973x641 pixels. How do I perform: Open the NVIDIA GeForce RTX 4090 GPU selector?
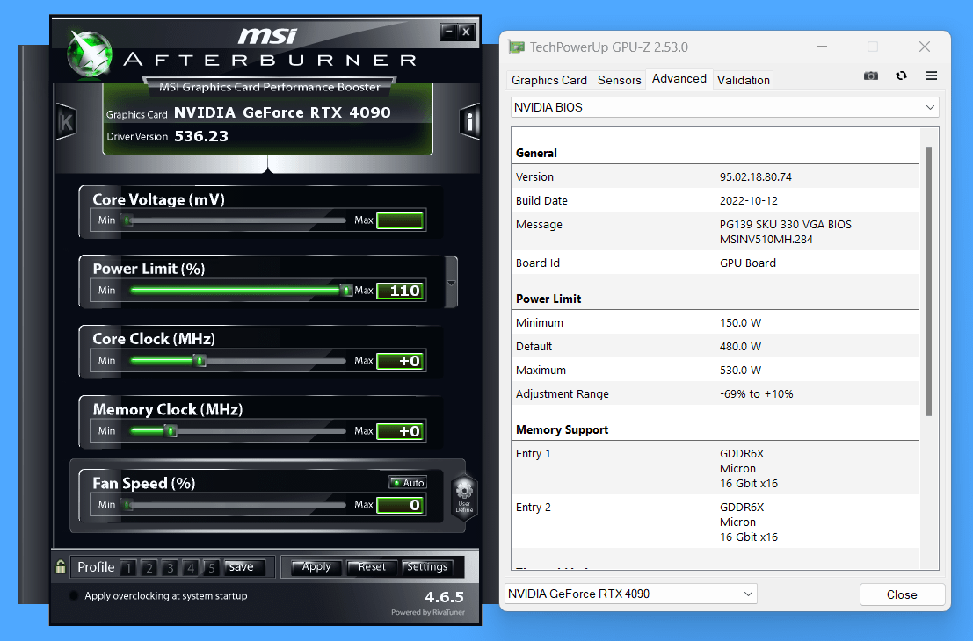[630, 594]
